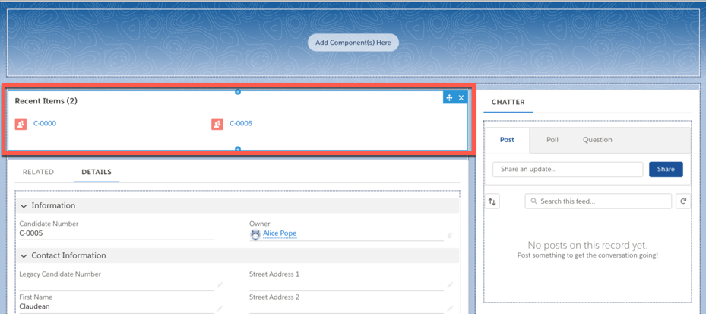Click the First Name value Claudean
The height and width of the screenshot is (314, 706).
pyautogui.click(x=35, y=307)
